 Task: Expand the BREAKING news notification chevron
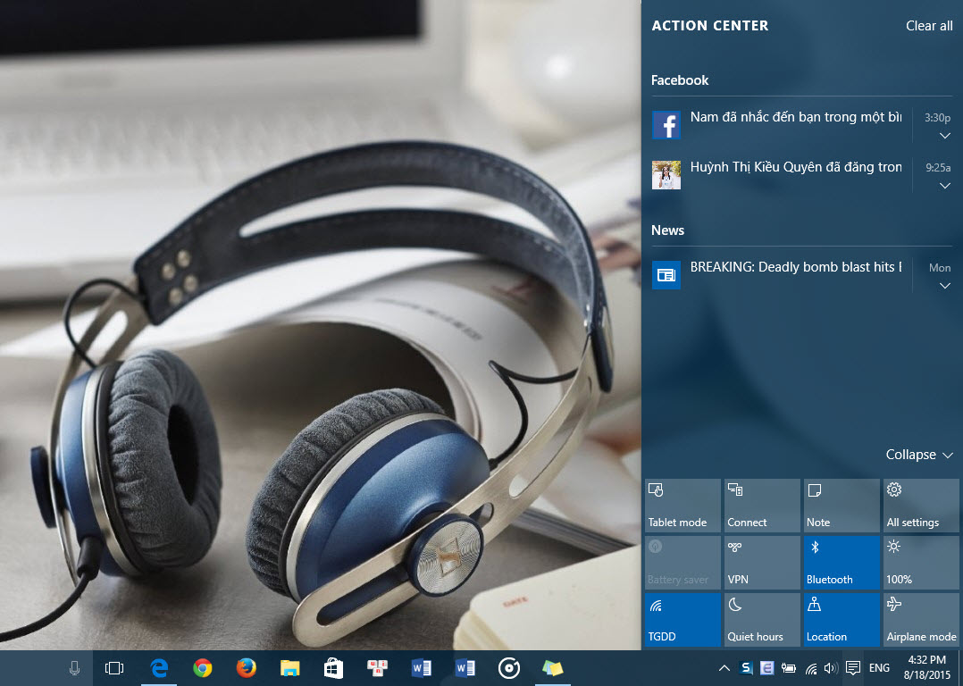944,287
